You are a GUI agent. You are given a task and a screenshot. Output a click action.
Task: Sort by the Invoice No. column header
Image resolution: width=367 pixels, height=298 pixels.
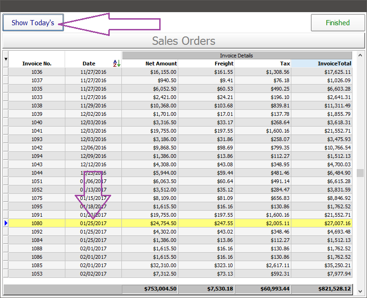[x=37, y=64]
